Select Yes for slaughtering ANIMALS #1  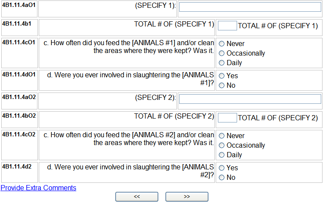(x=222, y=76)
